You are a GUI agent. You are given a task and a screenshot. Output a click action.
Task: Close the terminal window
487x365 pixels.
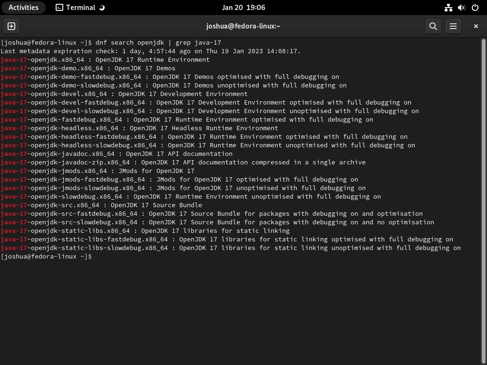tap(476, 26)
